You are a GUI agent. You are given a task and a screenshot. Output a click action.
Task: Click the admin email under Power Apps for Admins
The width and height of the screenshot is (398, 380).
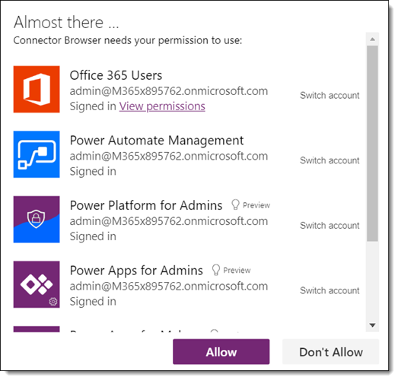[169, 286]
